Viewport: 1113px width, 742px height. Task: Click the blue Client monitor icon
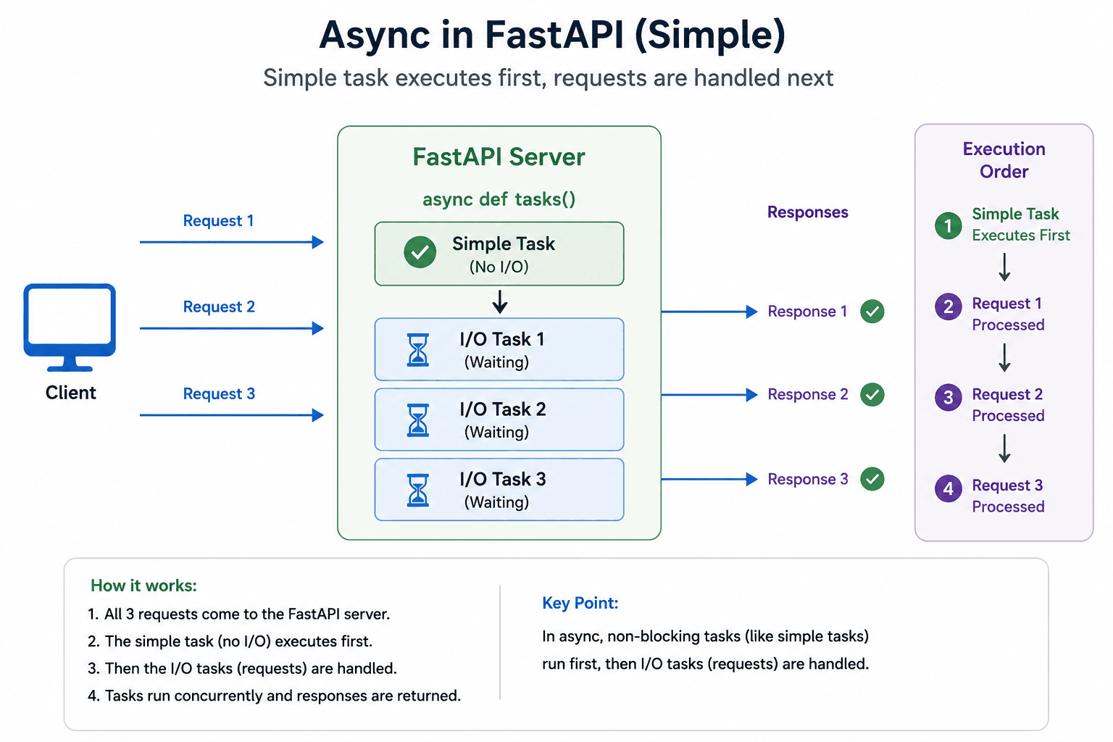pos(70,328)
